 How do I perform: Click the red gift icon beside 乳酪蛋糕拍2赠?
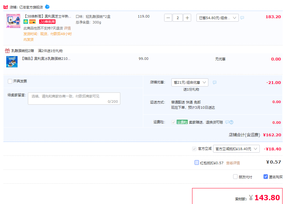[x=7, y=50]
